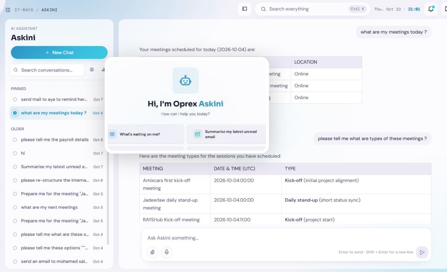447x272 pixels.
Task: Select the radio circle for 'what are my meetings today ?'
Action: (x=15, y=113)
